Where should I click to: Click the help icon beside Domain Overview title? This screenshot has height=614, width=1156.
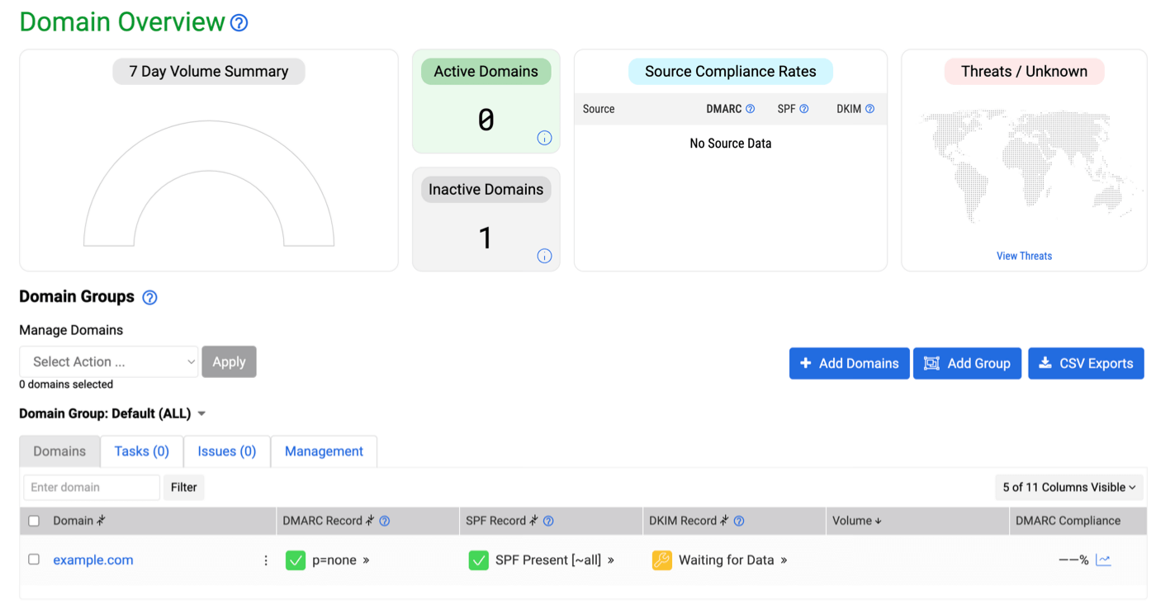coord(239,23)
